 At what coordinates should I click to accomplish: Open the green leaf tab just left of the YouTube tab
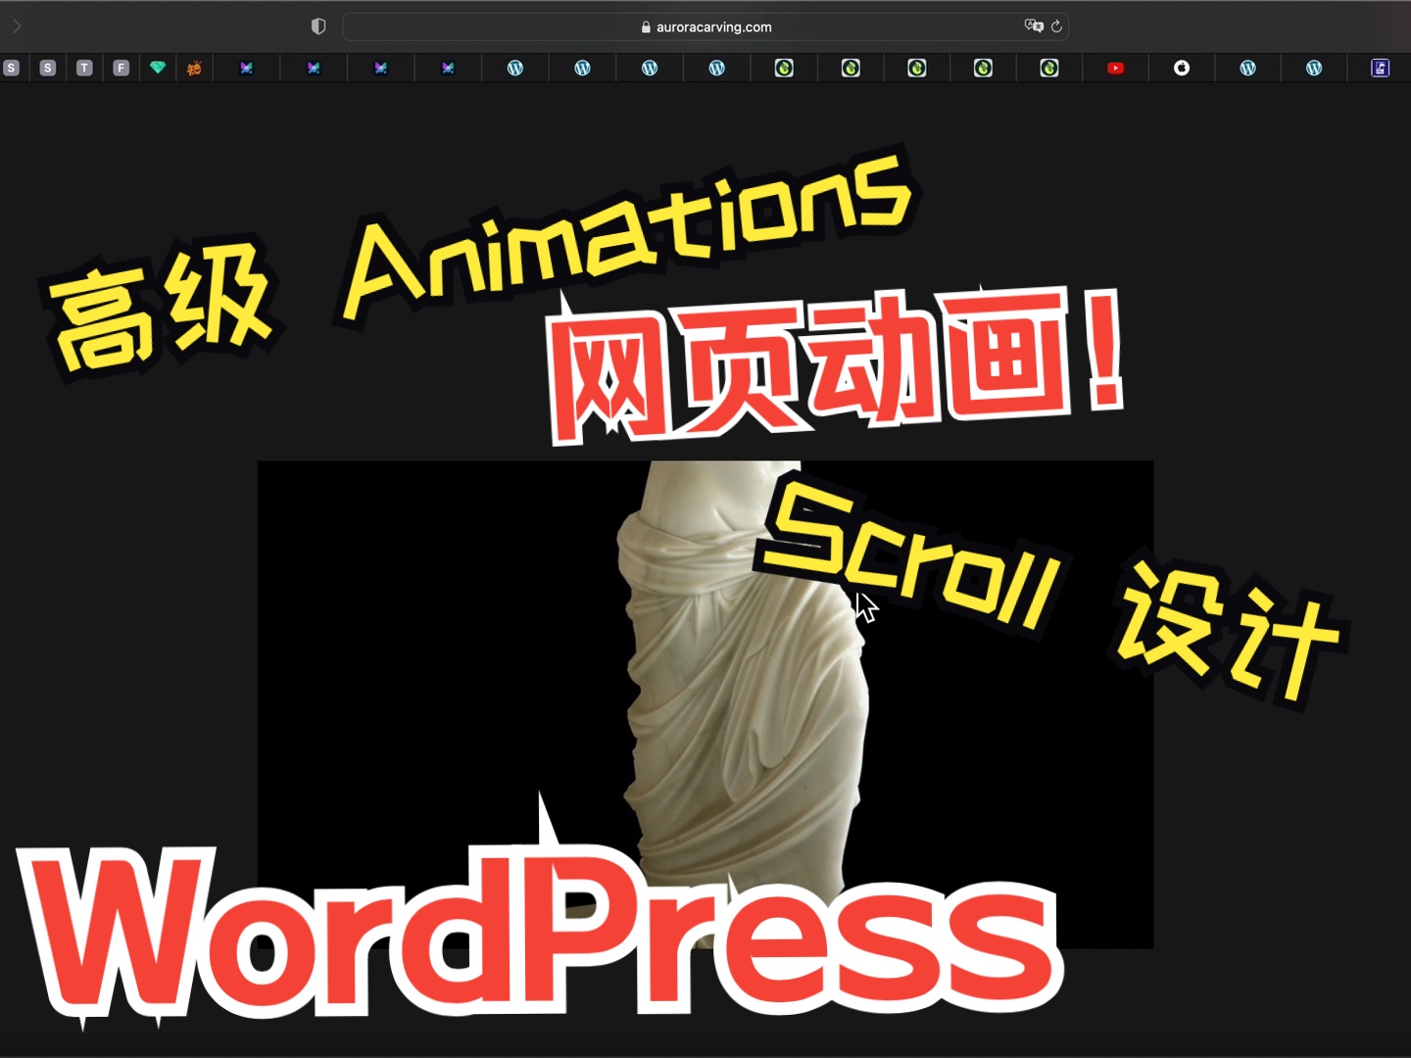click(x=1049, y=68)
